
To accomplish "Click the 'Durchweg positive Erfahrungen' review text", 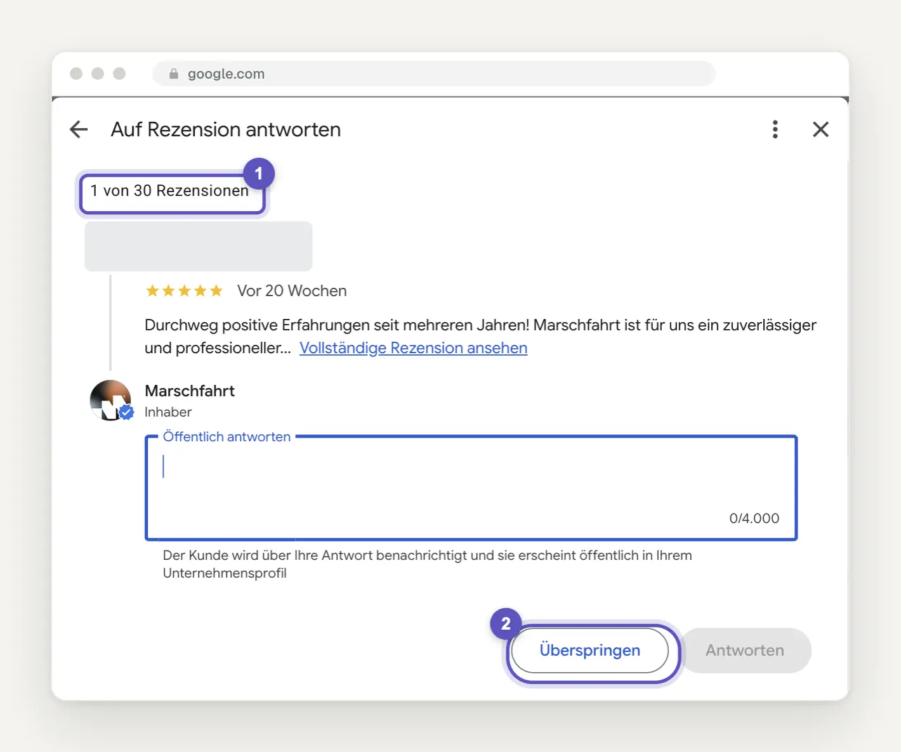I will (x=480, y=337).
